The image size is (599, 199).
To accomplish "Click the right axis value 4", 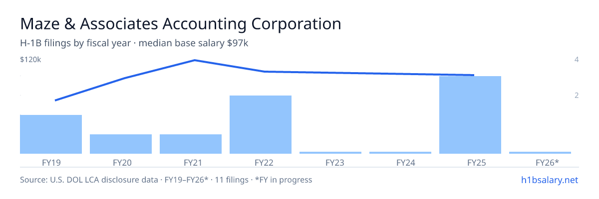I will pyautogui.click(x=577, y=60).
